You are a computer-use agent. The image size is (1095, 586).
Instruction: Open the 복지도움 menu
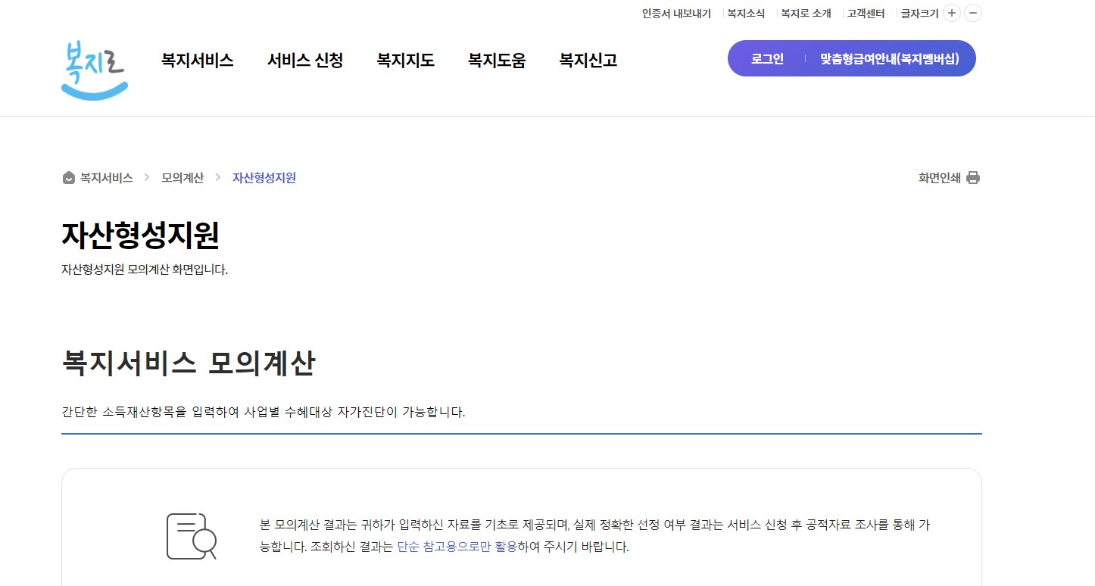pos(497,61)
